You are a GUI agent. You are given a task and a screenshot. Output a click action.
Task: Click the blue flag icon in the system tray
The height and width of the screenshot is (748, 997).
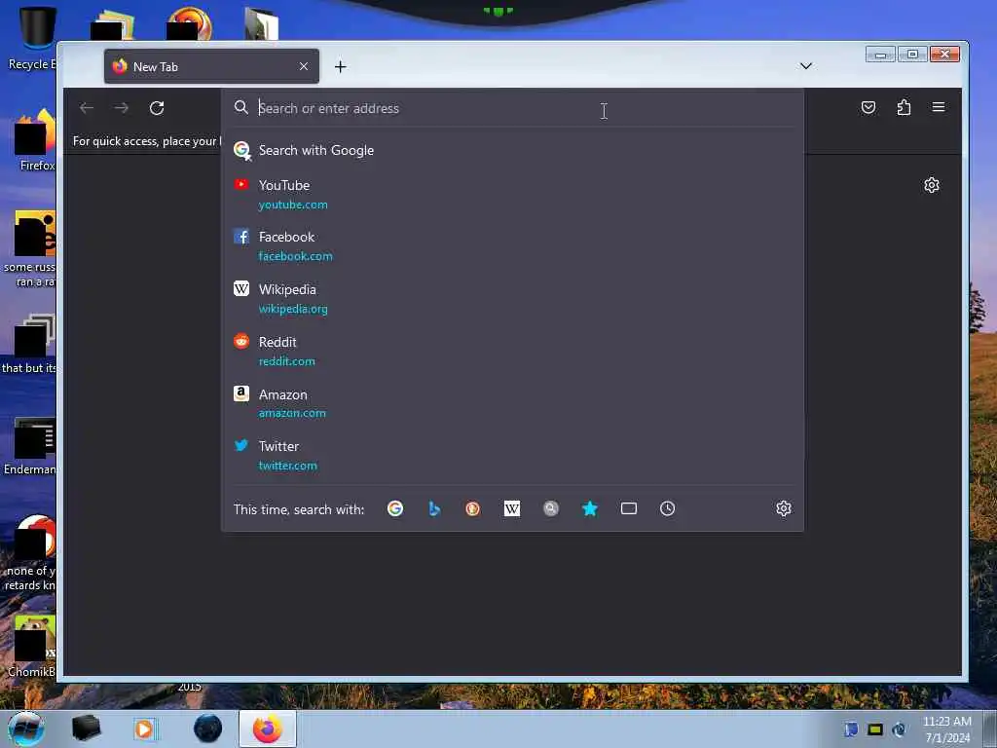[851, 729]
